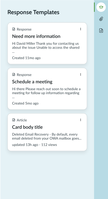Open the Schedule a meeting template

32,82
